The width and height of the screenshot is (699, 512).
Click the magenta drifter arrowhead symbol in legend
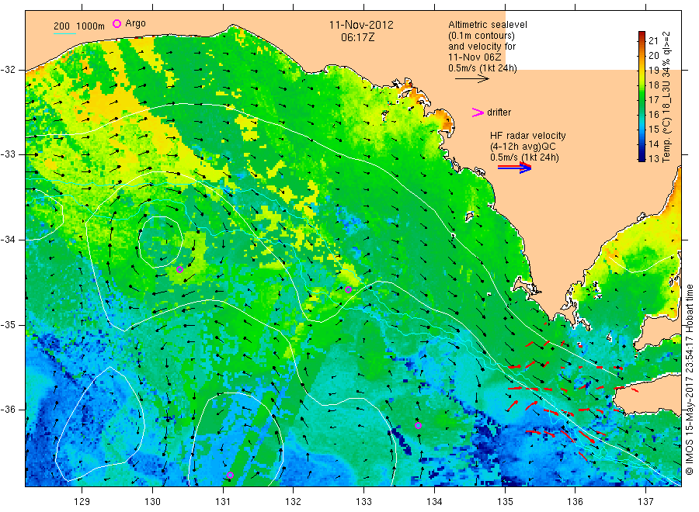[478, 112]
